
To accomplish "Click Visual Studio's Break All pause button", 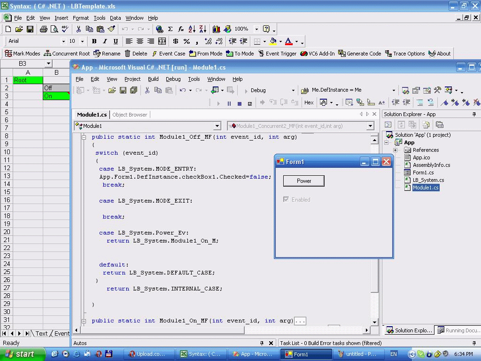I will pos(229,103).
